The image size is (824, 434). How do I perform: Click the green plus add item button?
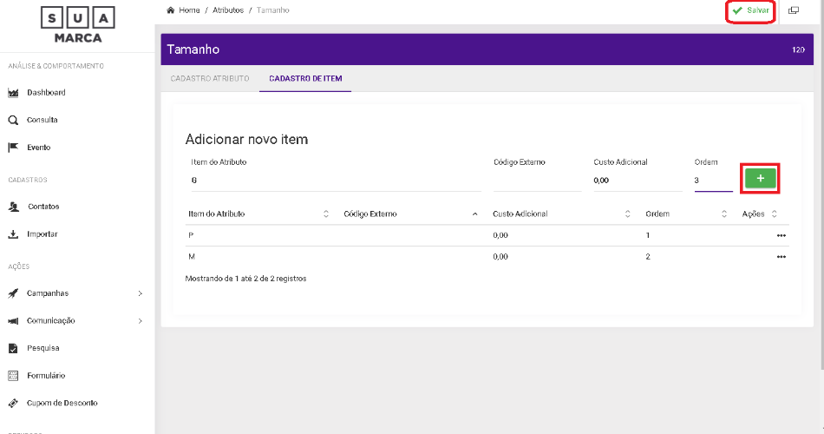tap(761, 178)
